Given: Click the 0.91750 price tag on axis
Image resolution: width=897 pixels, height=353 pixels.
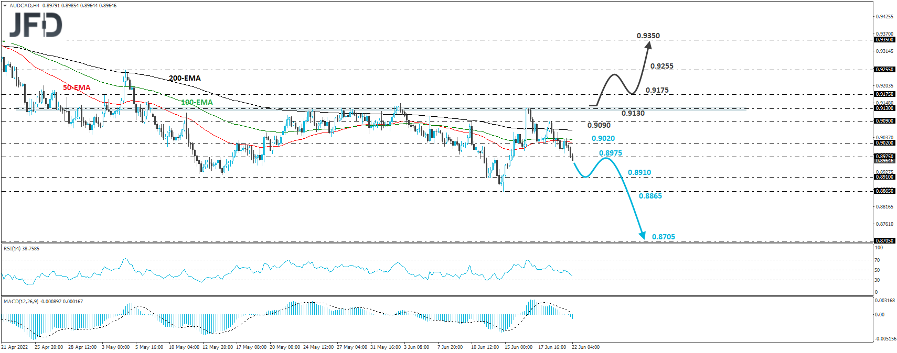Looking at the screenshot, I should (884, 95).
